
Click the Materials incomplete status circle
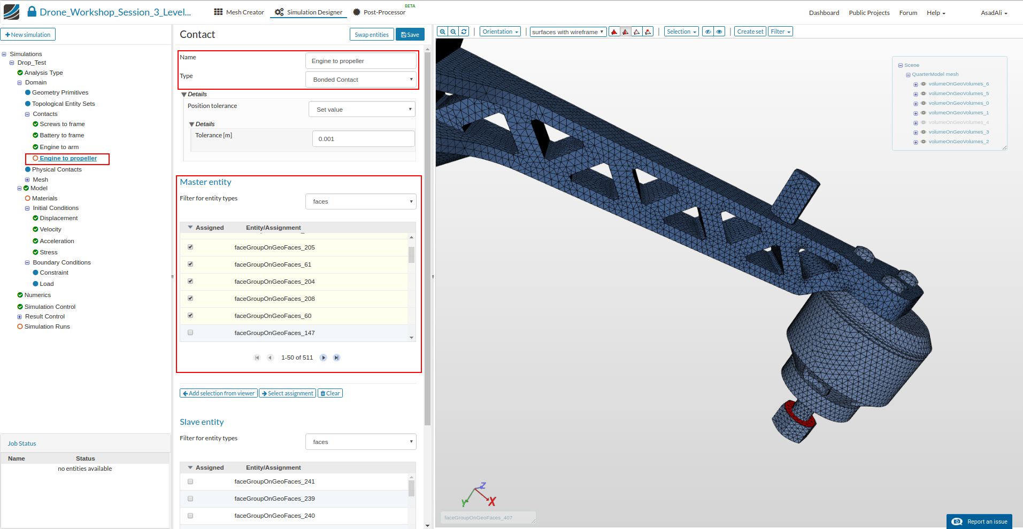[x=28, y=198]
